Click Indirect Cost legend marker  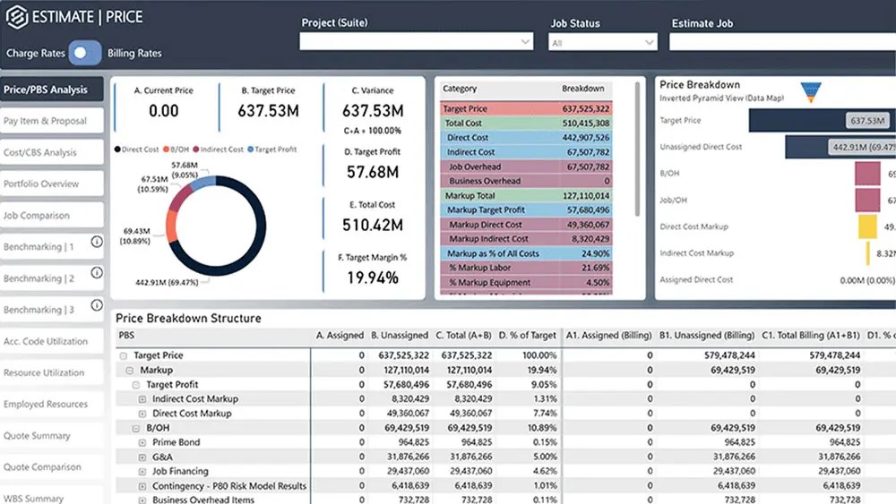tap(196, 149)
